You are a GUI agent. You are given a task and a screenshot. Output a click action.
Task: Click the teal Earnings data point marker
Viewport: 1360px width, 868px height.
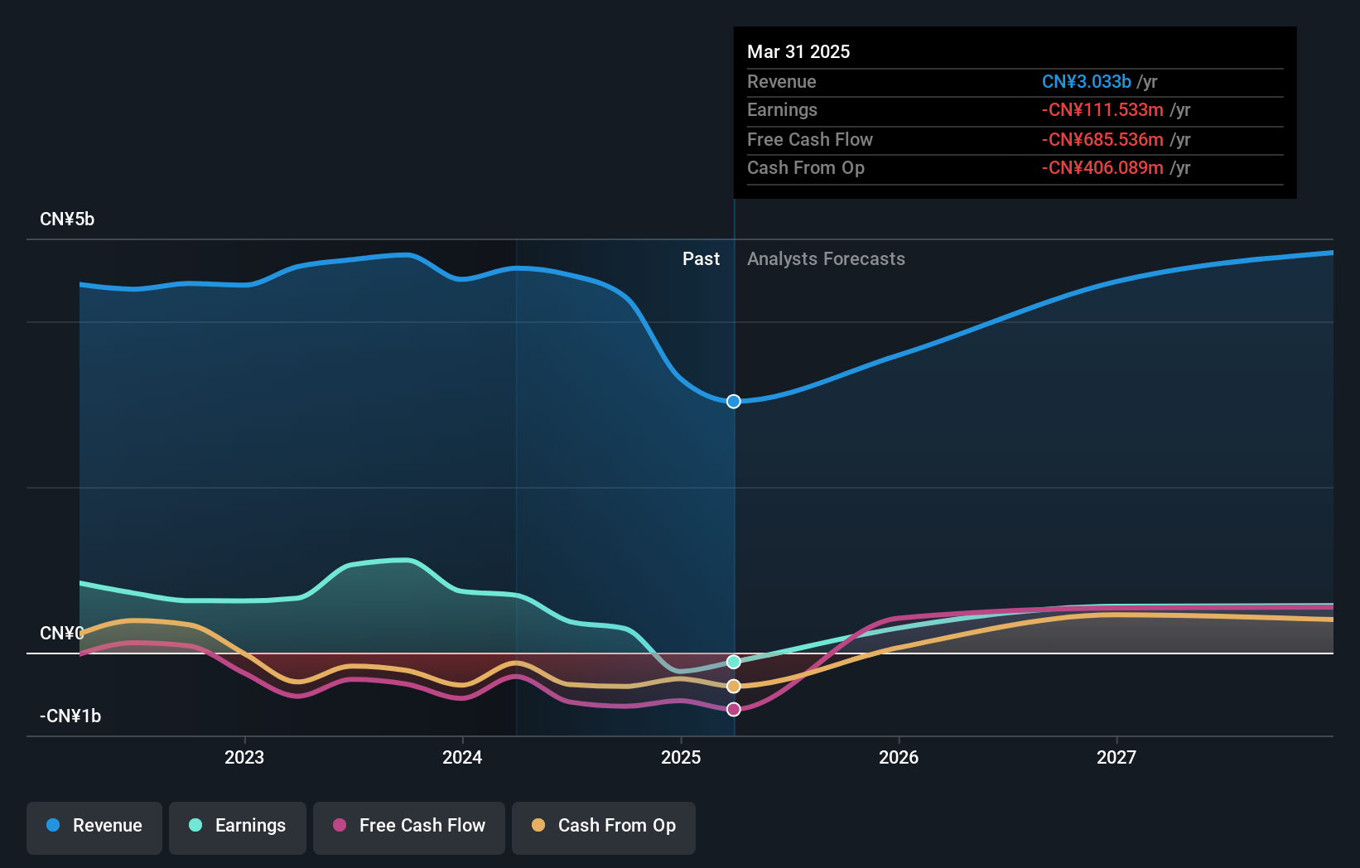coord(734,662)
